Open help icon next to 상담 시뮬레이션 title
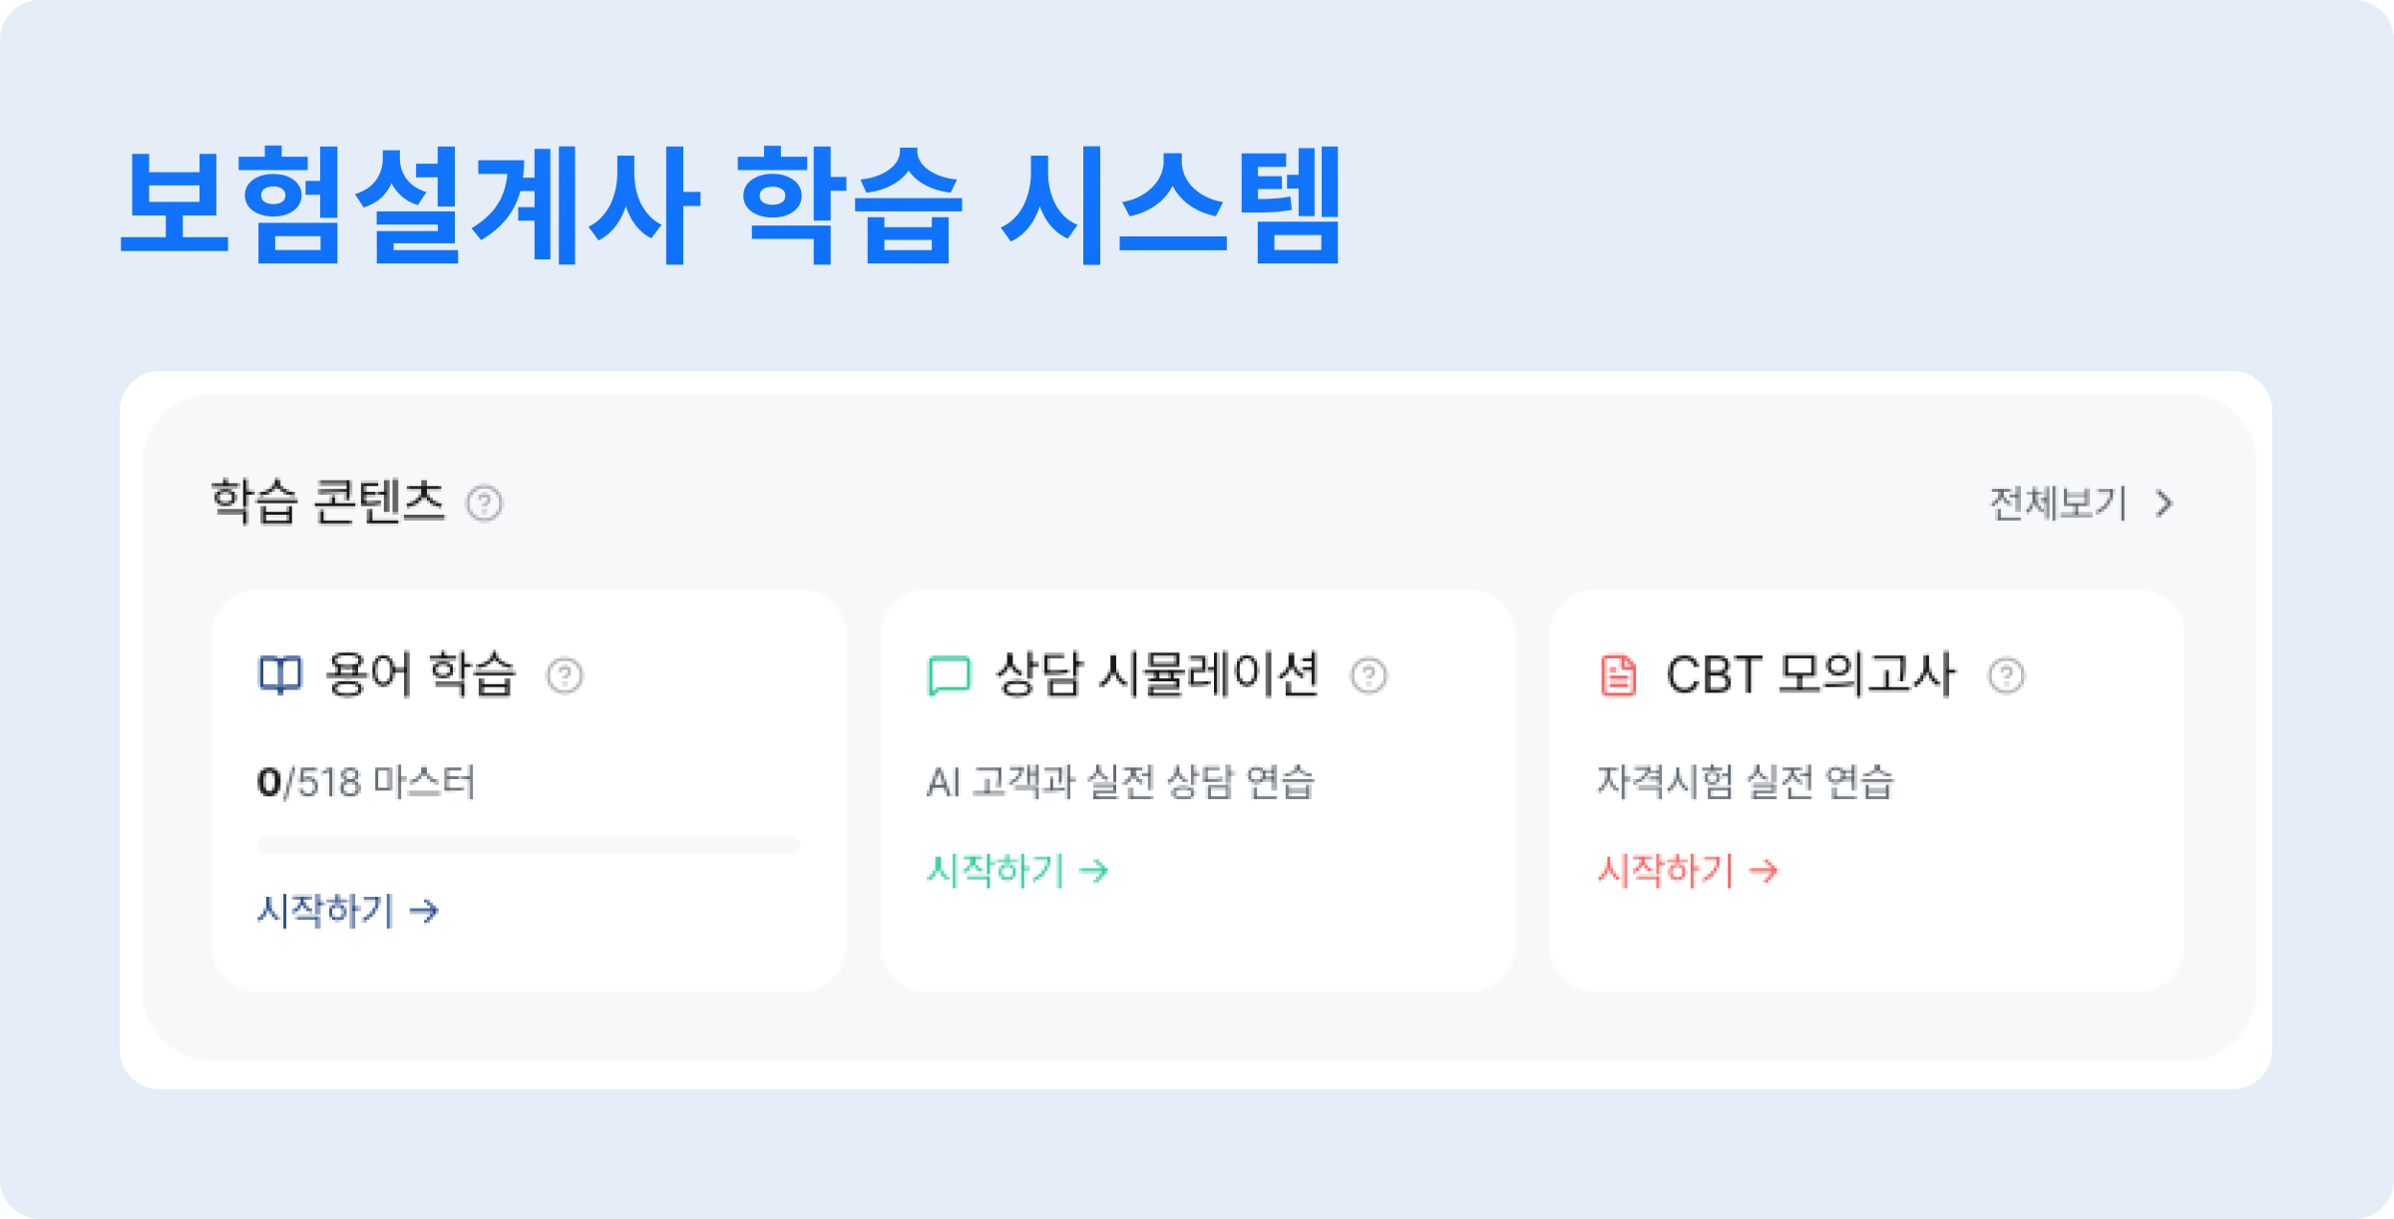The height and width of the screenshot is (1219, 2394). coord(1371,676)
